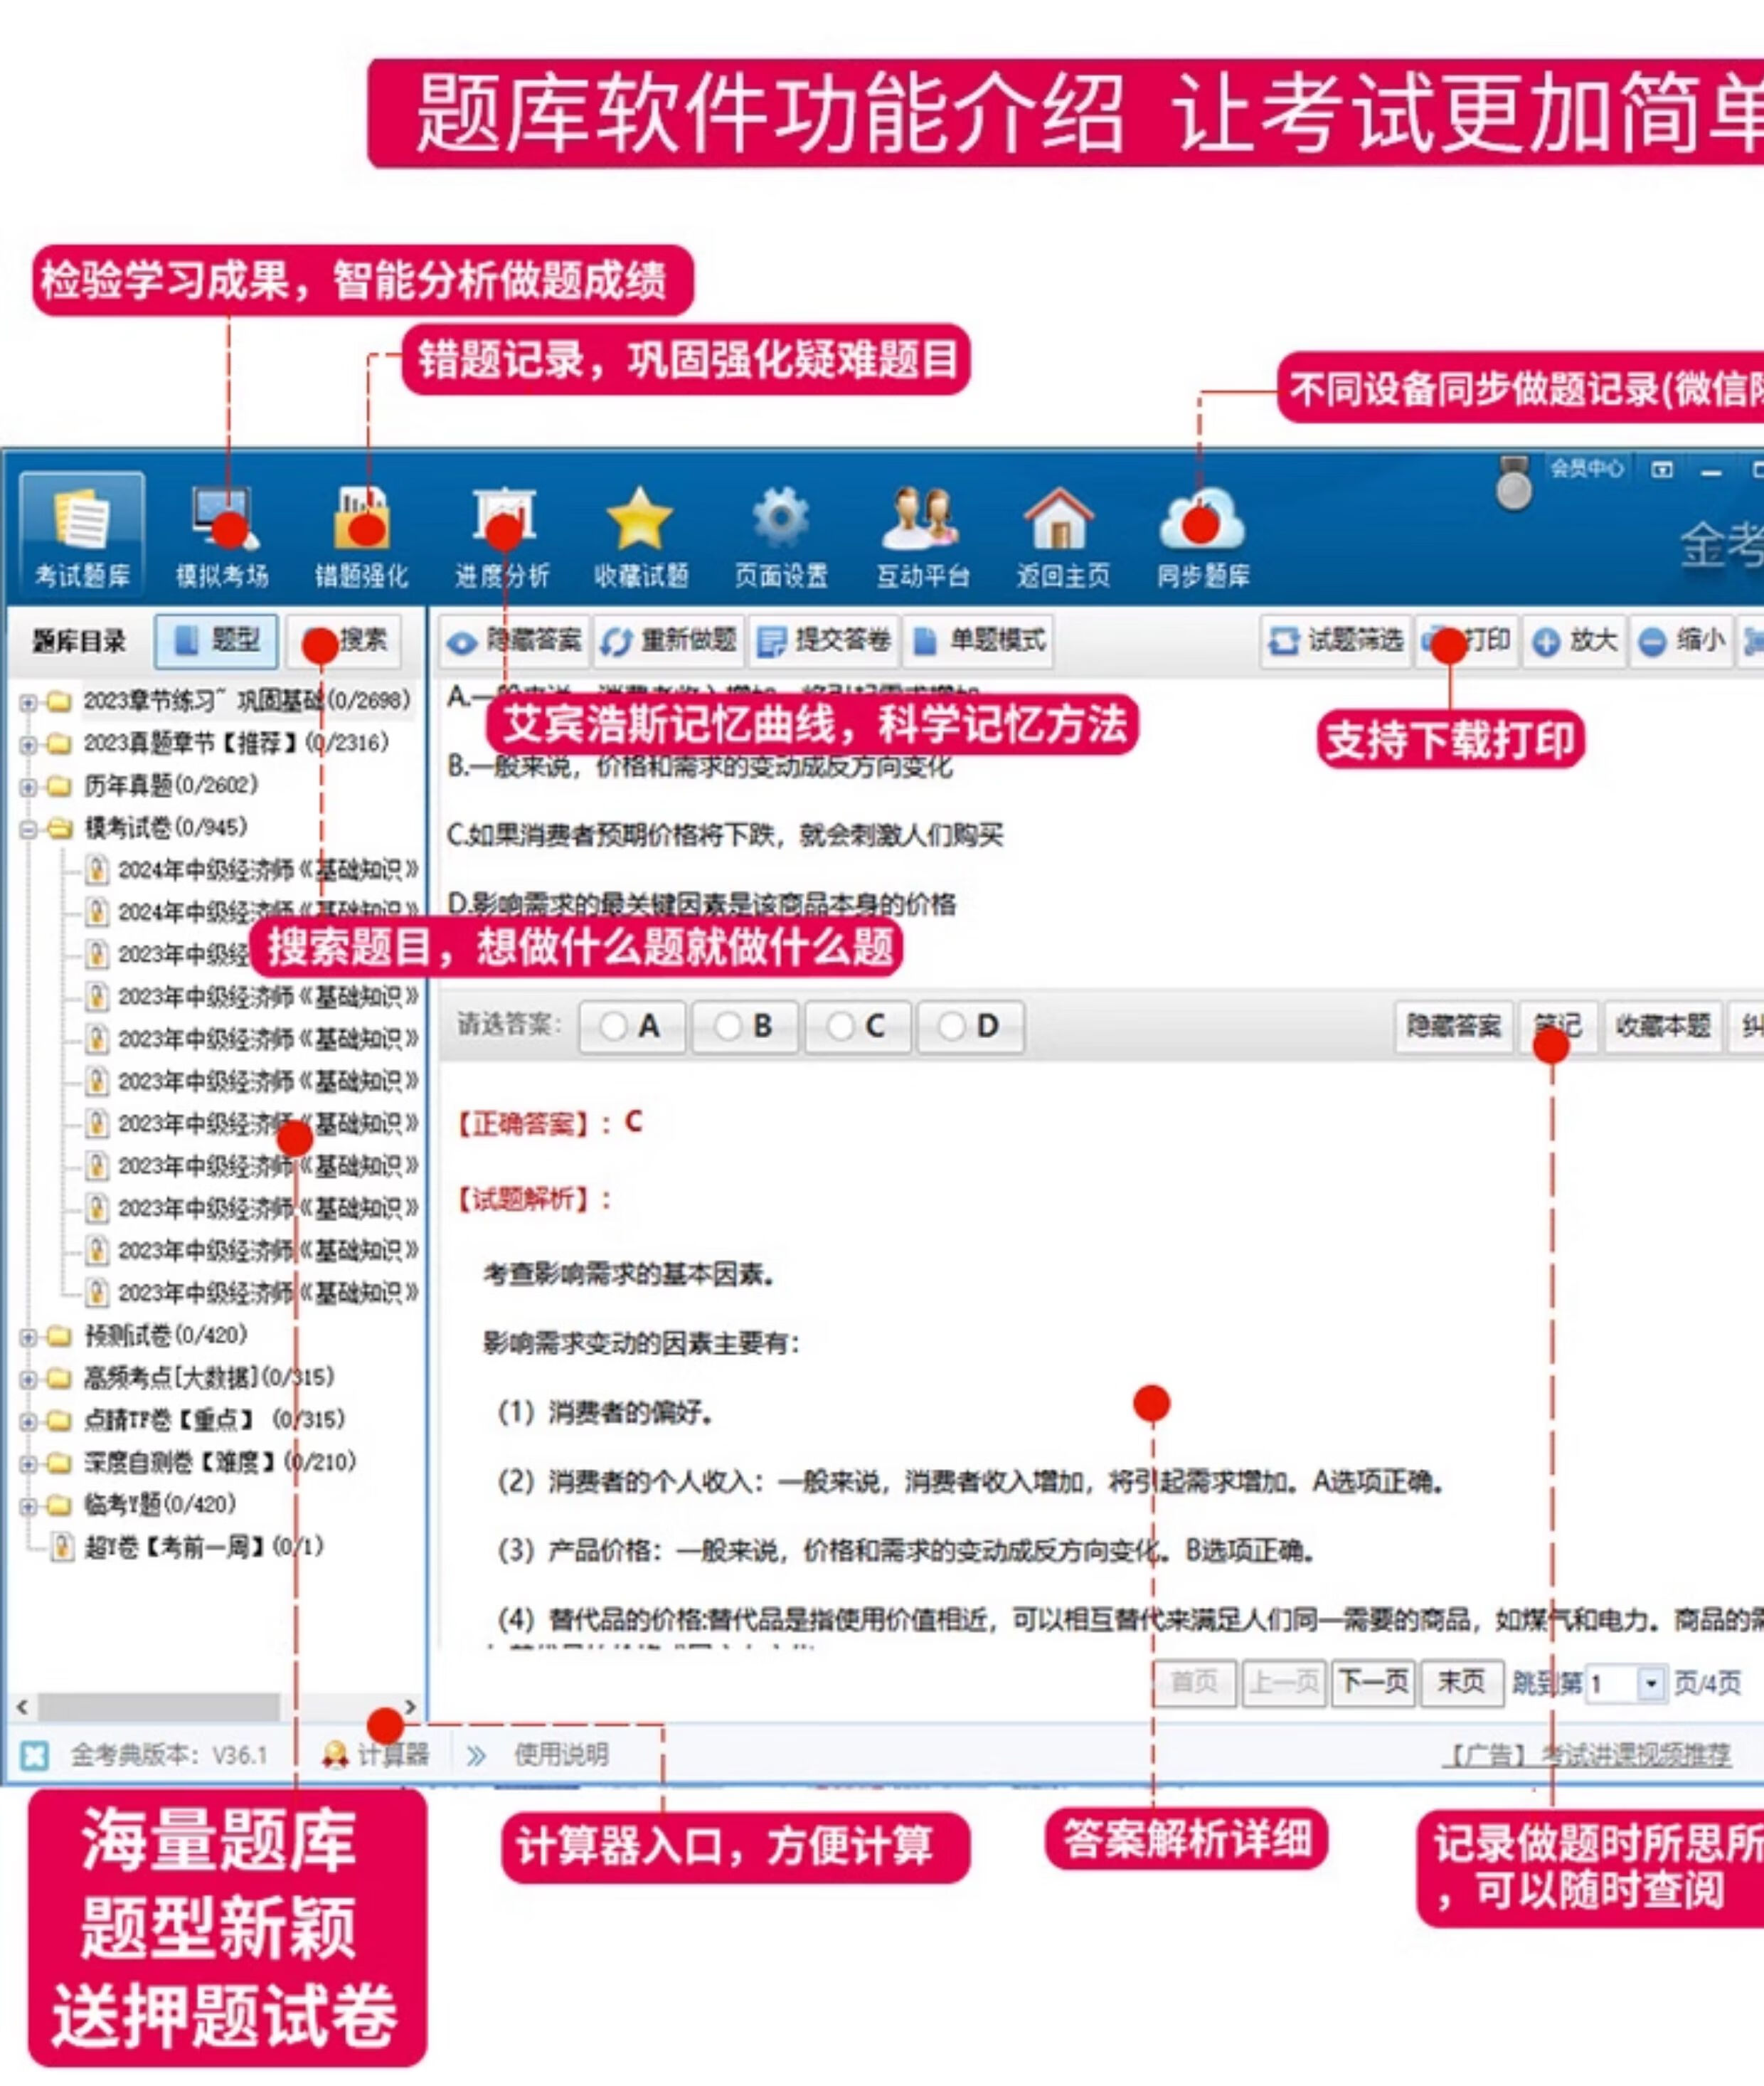Select the 预测试卷(0/420) row label
Viewport: 1764px width, 2086px height.
166,1336
